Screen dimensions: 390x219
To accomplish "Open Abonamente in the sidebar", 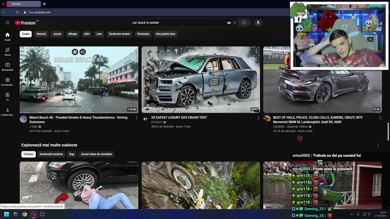I will (x=8, y=67).
